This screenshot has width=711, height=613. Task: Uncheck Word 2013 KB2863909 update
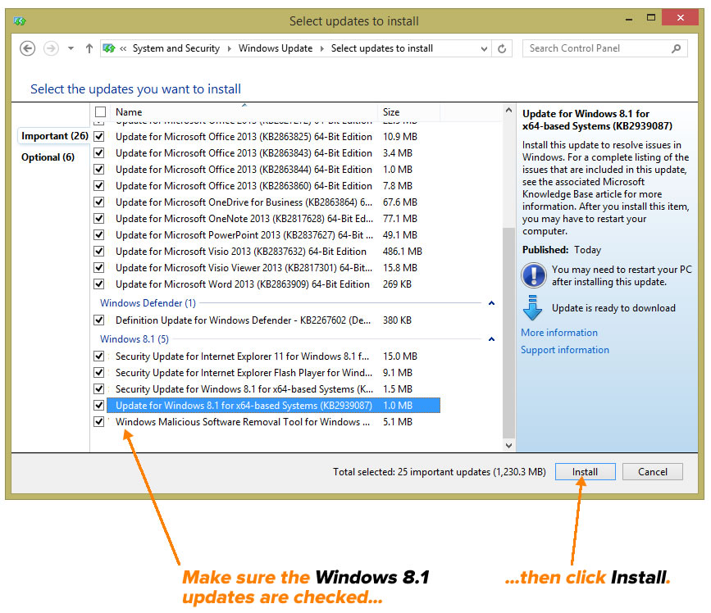(99, 284)
